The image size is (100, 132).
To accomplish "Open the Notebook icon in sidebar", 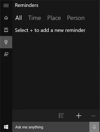I will [x=6, y=30].
